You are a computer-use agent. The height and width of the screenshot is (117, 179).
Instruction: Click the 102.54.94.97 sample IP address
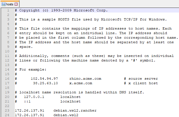point(44,79)
